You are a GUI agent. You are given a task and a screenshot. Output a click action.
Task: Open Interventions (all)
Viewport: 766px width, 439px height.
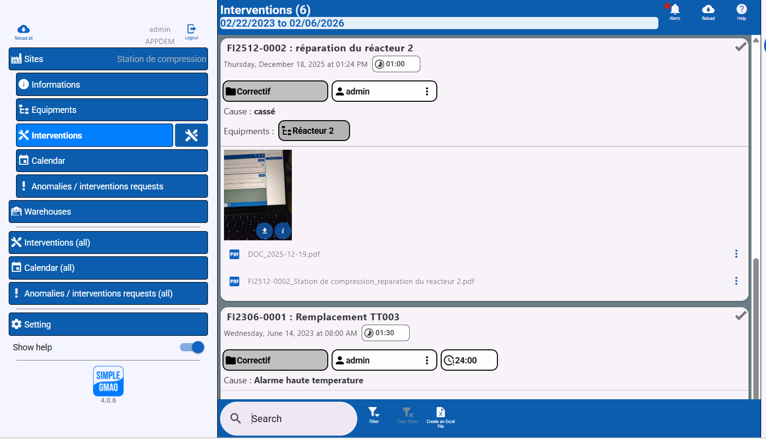coord(109,242)
